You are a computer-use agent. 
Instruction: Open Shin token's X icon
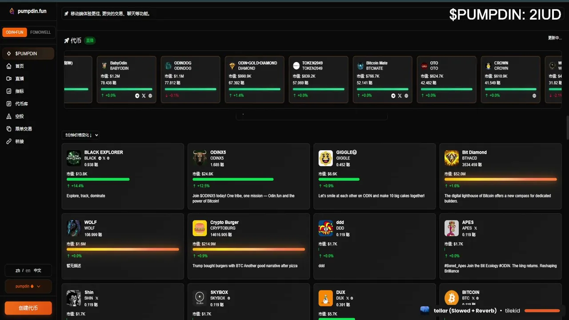(97, 298)
